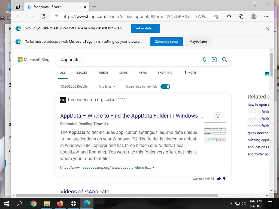Viewport: 279px width, 209px height.
Task: Click the Set as default button
Action: [x=145, y=28]
